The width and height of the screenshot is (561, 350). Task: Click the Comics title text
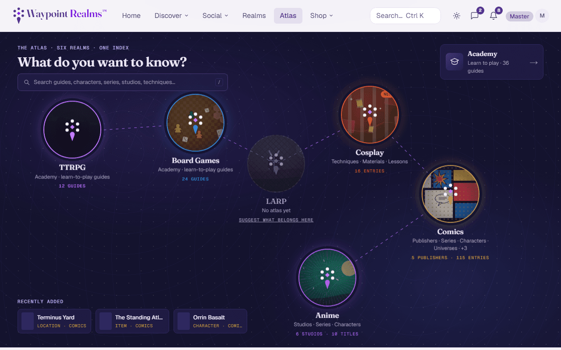click(x=451, y=232)
